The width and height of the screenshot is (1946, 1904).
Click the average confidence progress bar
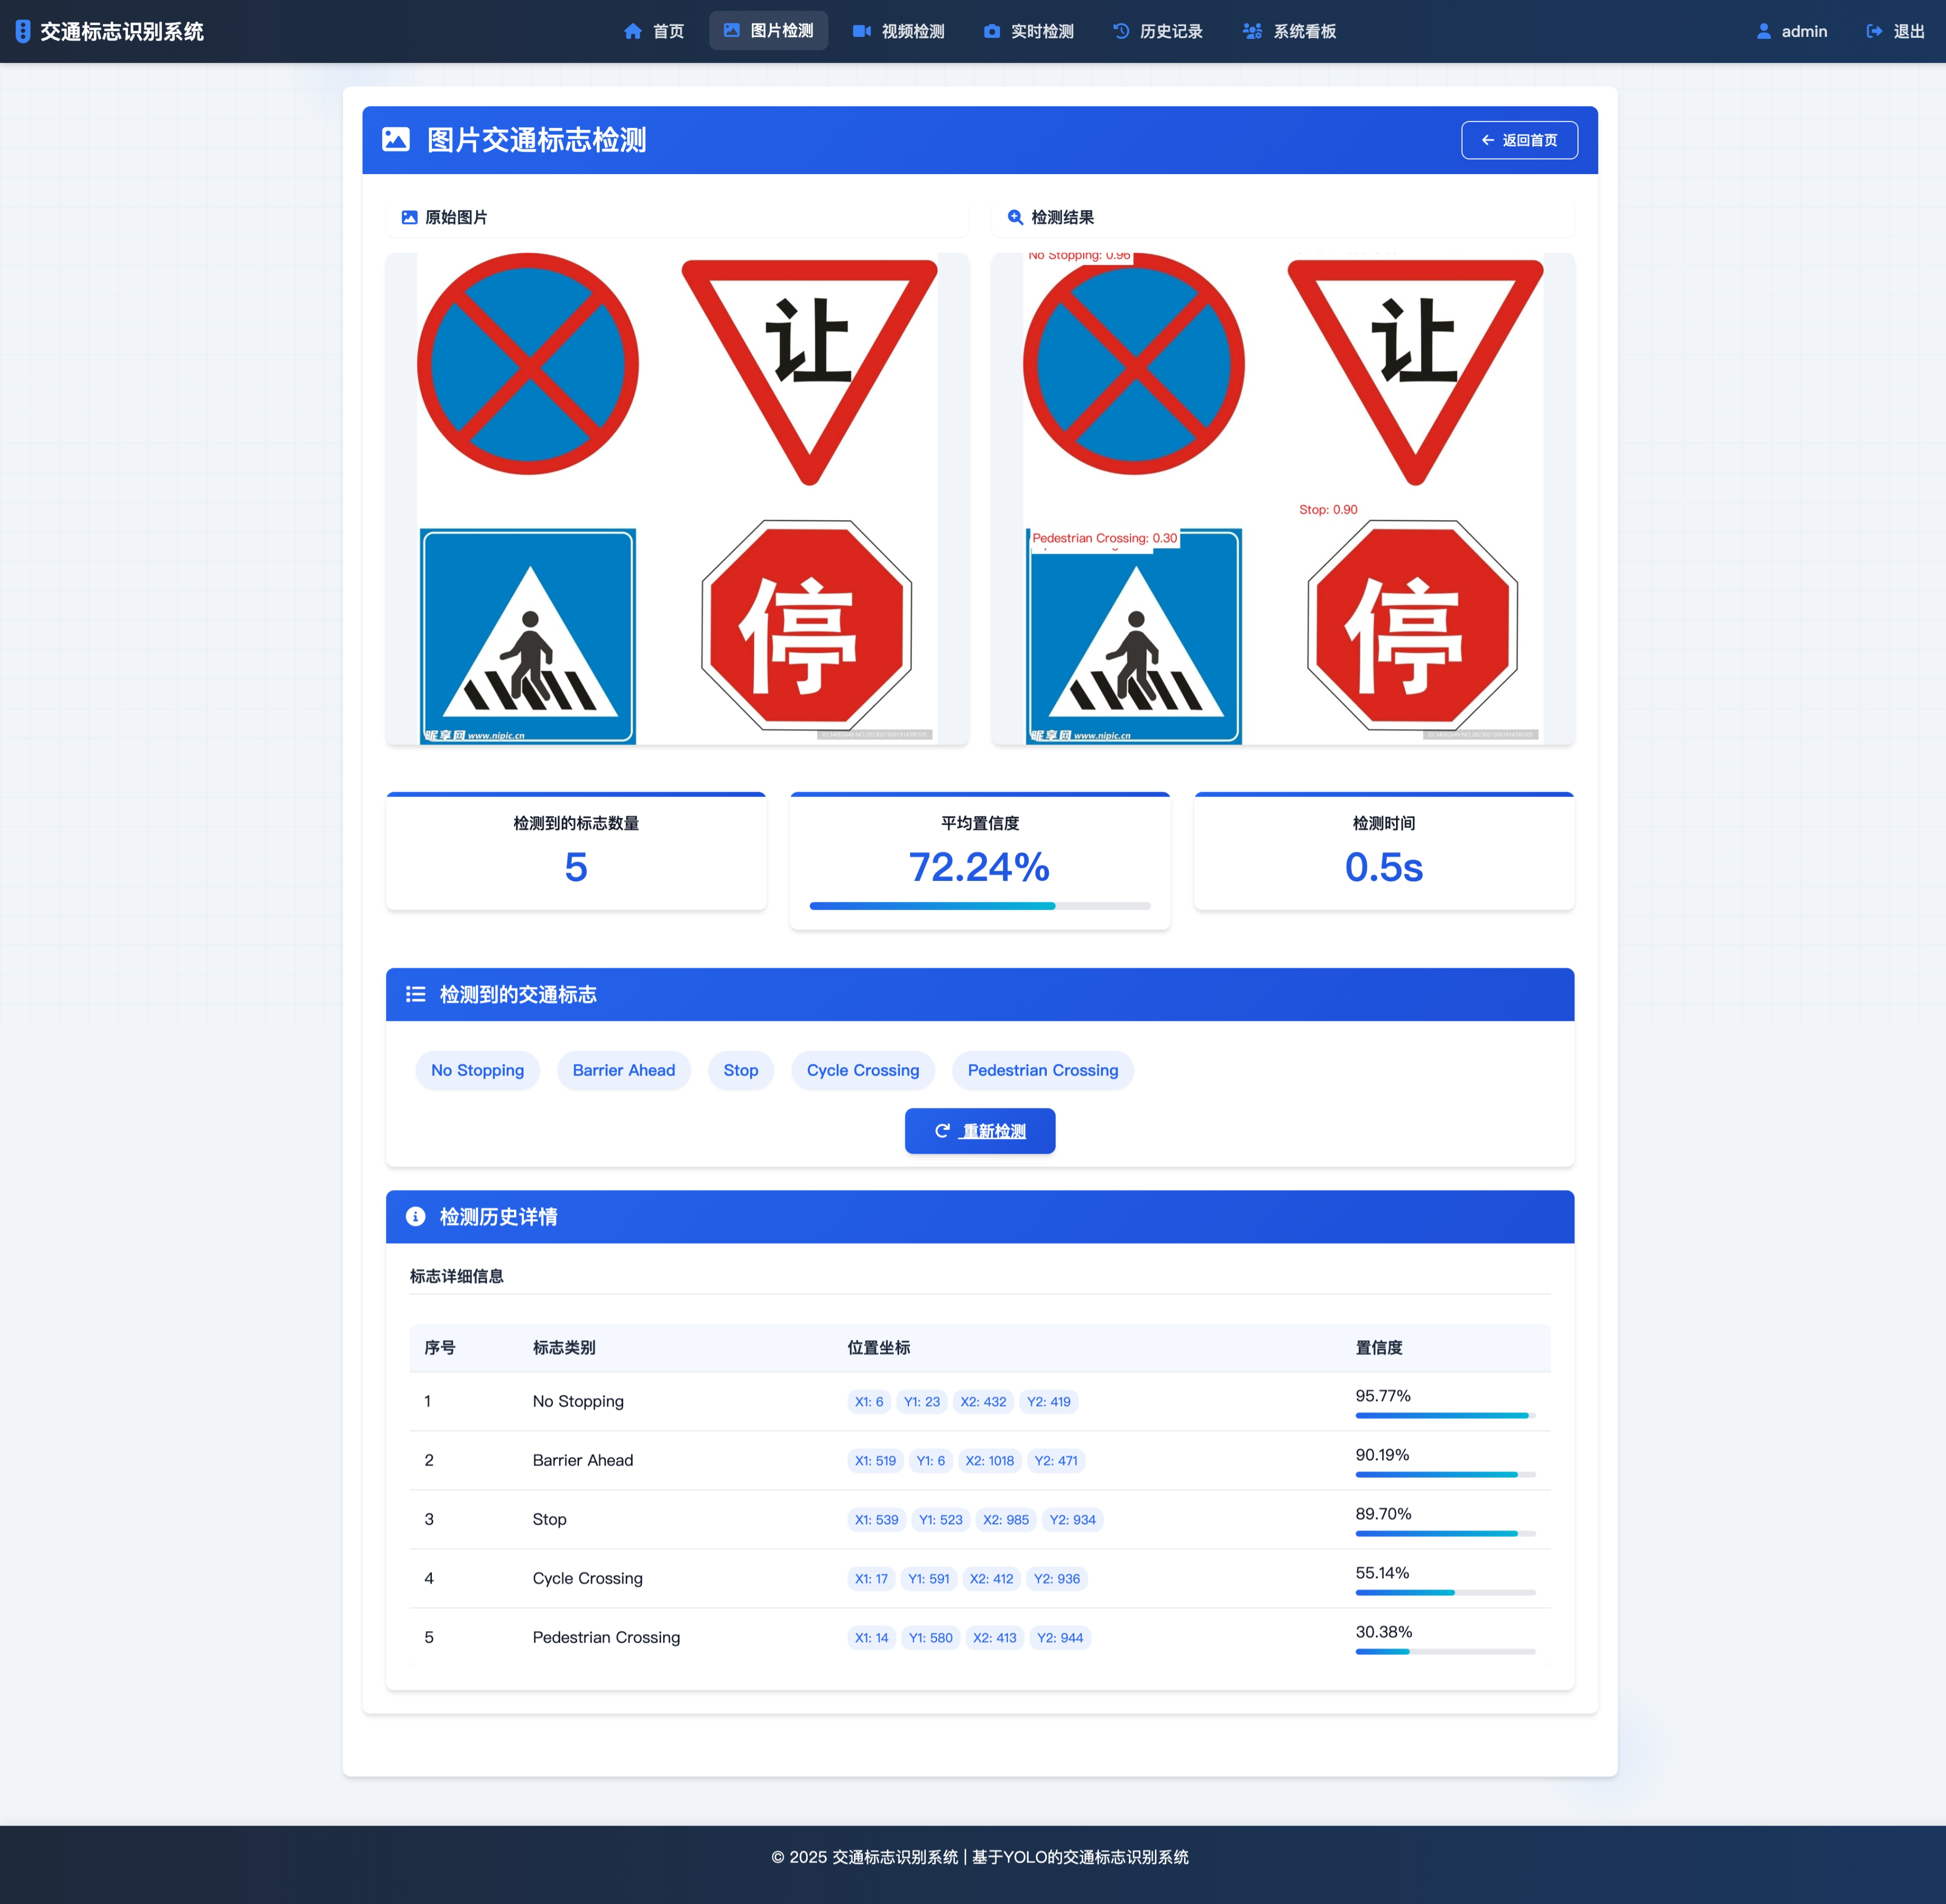tap(979, 906)
